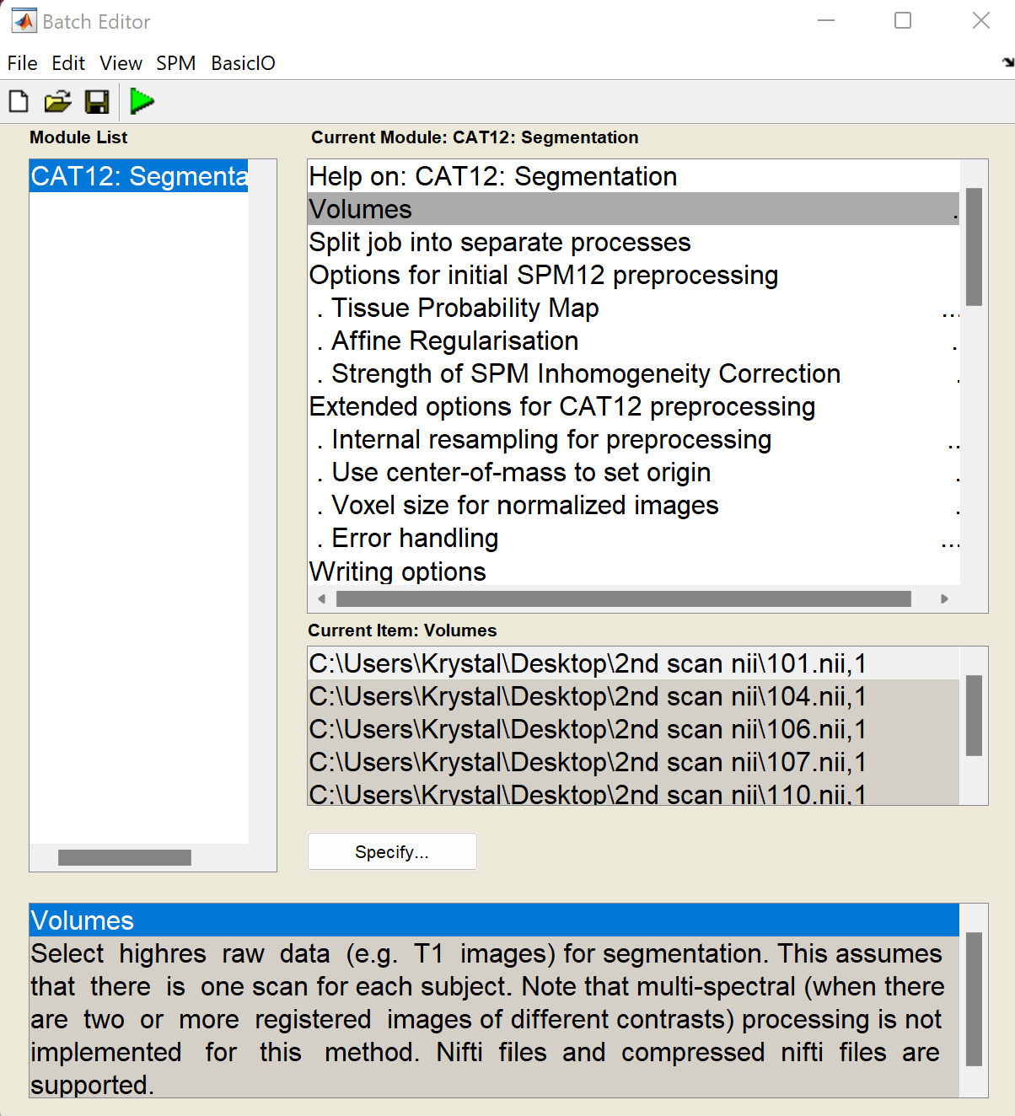This screenshot has width=1015, height=1116.
Task: Click the MATLAB logo in title bar
Action: [24, 21]
